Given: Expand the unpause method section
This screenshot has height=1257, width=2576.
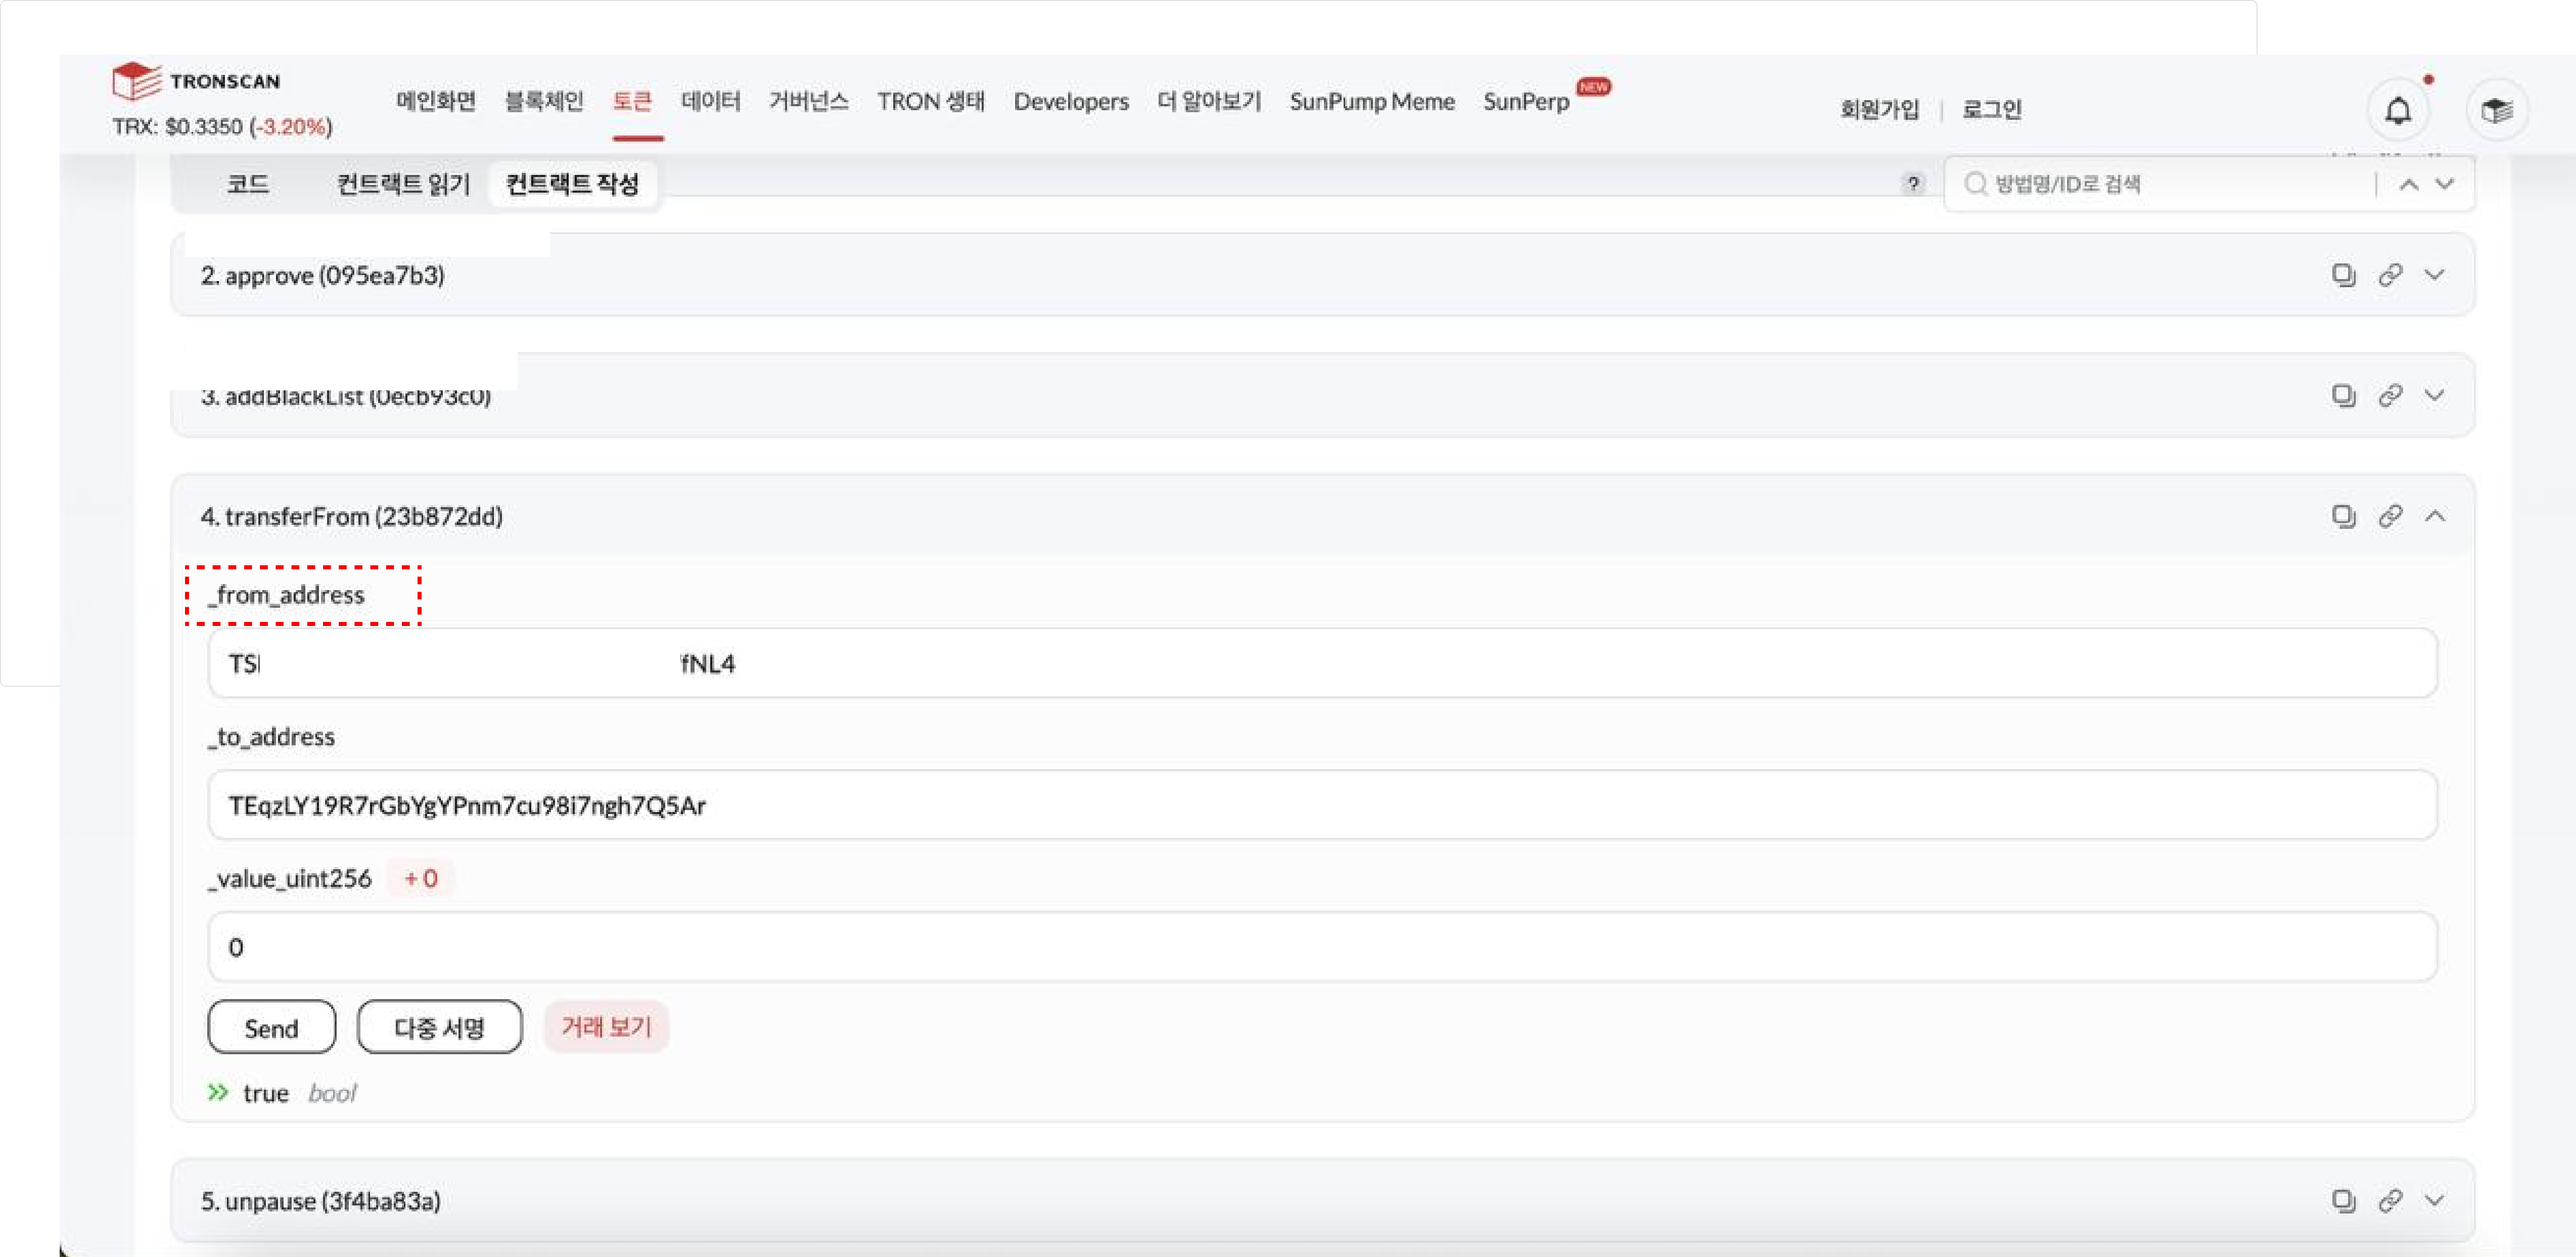Looking at the screenshot, I should (2435, 1200).
